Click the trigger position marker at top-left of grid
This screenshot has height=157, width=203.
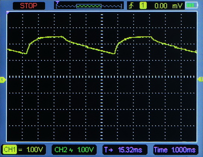(x=8, y=13)
